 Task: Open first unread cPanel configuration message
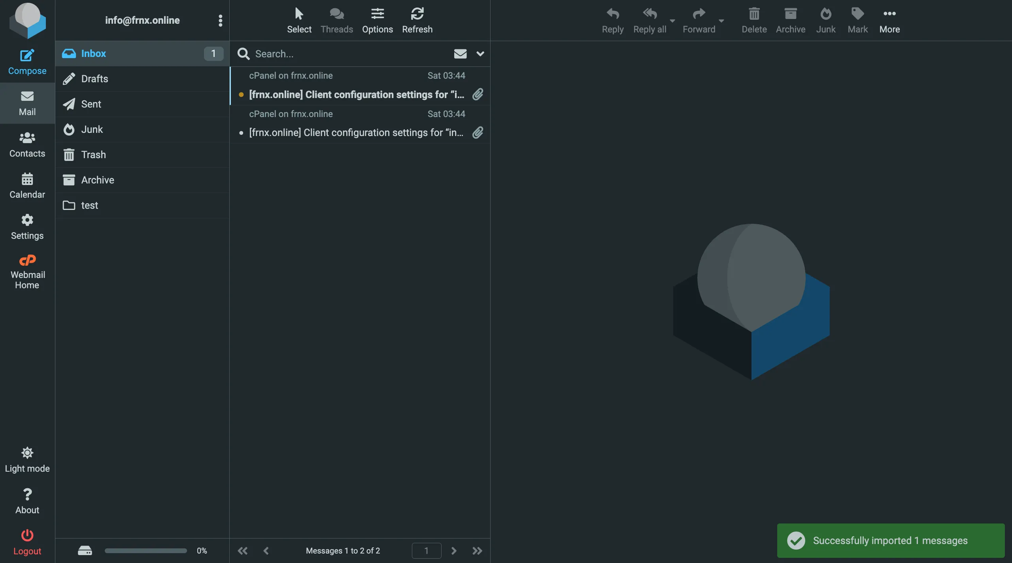[356, 94]
